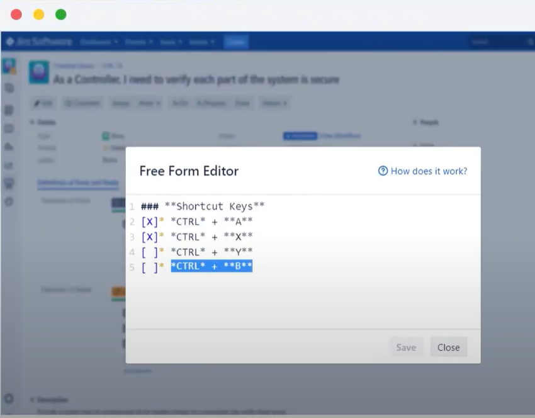This screenshot has height=418, width=535.
Task: Check the CTRL + Y task checkbox
Action: pyautogui.click(x=149, y=251)
